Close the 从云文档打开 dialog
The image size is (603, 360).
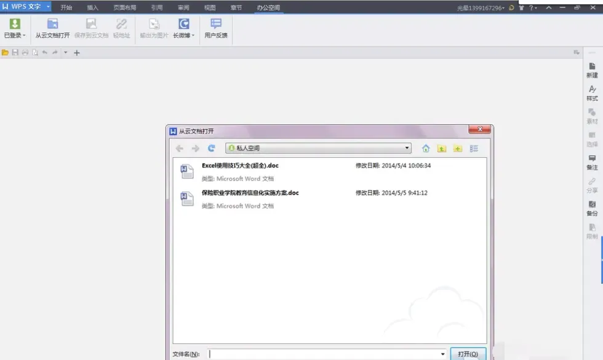[479, 130]
